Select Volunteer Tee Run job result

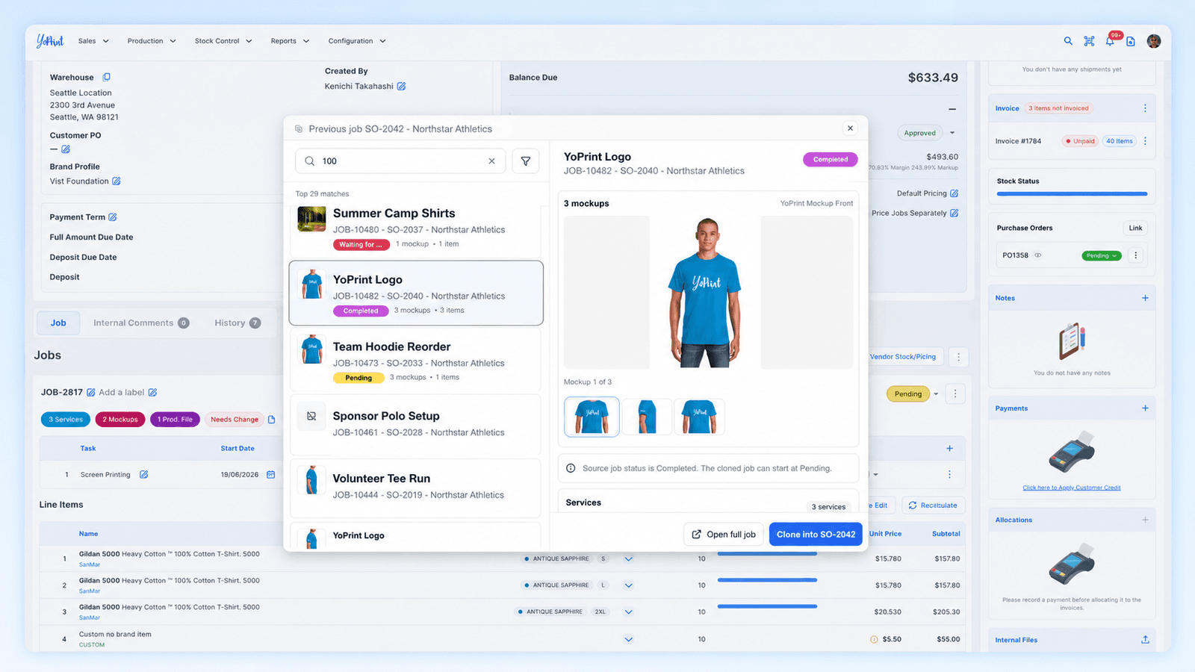(x=415, y=488)
